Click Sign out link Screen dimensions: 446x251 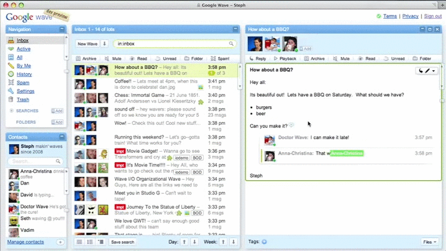[433, 16]
